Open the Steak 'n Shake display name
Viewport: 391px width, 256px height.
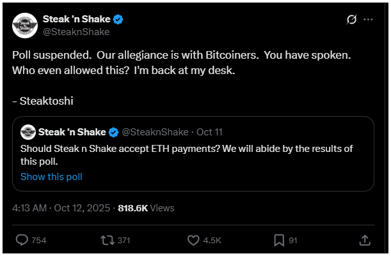pyautogui.click(x=77, y=19)
